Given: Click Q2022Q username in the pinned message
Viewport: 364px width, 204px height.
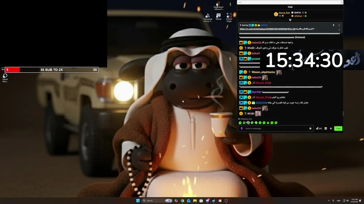Looking at the screenshot, I should pos(264,25).
